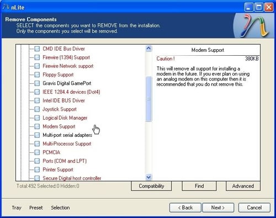Close the nLite window
Image resolution: width=276 pixels, height=218 pixels.
point(269,7)
